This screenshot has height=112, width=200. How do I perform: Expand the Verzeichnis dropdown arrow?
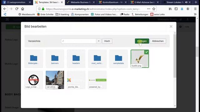point(99,41)
